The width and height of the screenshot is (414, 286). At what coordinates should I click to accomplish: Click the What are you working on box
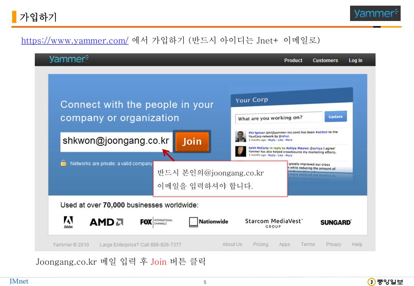pyautogui.click(x=278, y=118)
